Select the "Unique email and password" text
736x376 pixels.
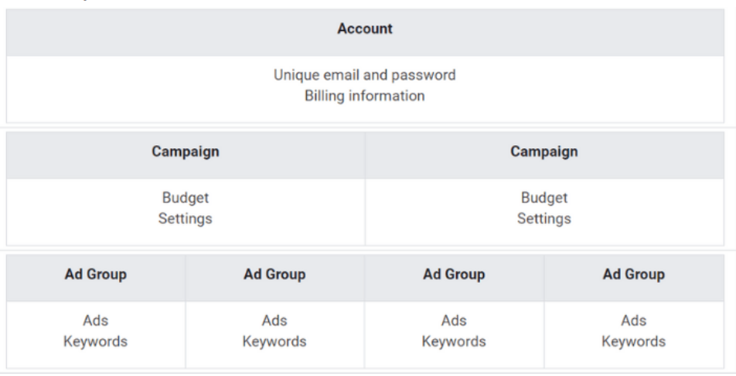[x=365, y=75]
